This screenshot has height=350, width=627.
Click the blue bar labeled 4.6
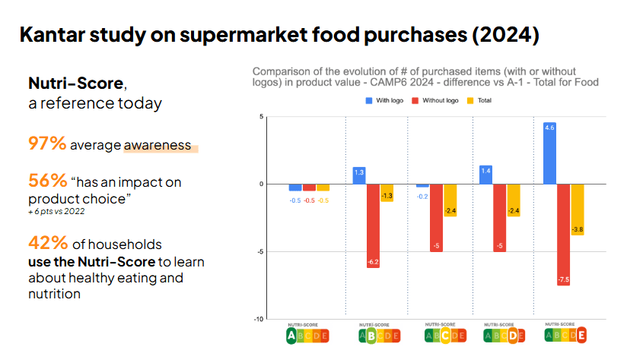549,153
